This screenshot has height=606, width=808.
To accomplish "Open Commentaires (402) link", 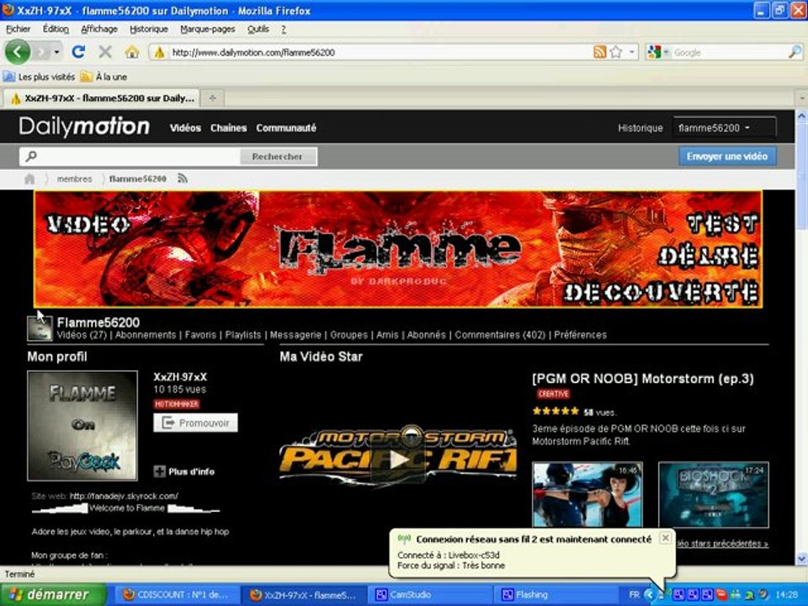I will [x=500, y=335].
